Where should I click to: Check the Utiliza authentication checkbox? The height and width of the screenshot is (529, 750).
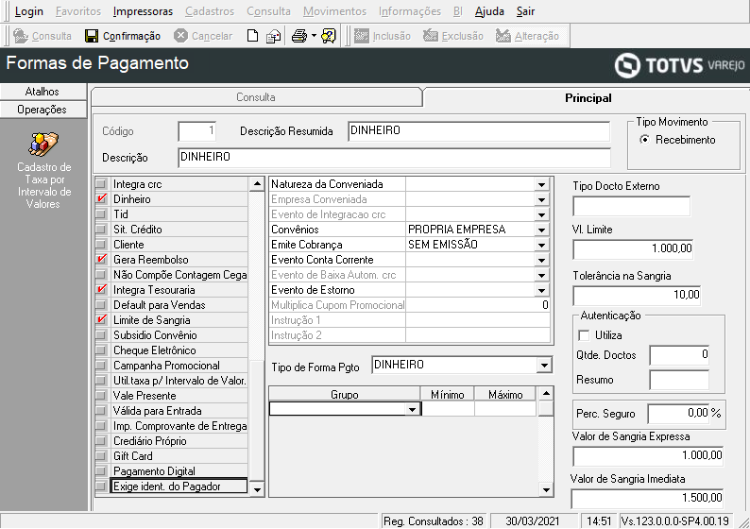pyautogui.click(x=584, y=335)
